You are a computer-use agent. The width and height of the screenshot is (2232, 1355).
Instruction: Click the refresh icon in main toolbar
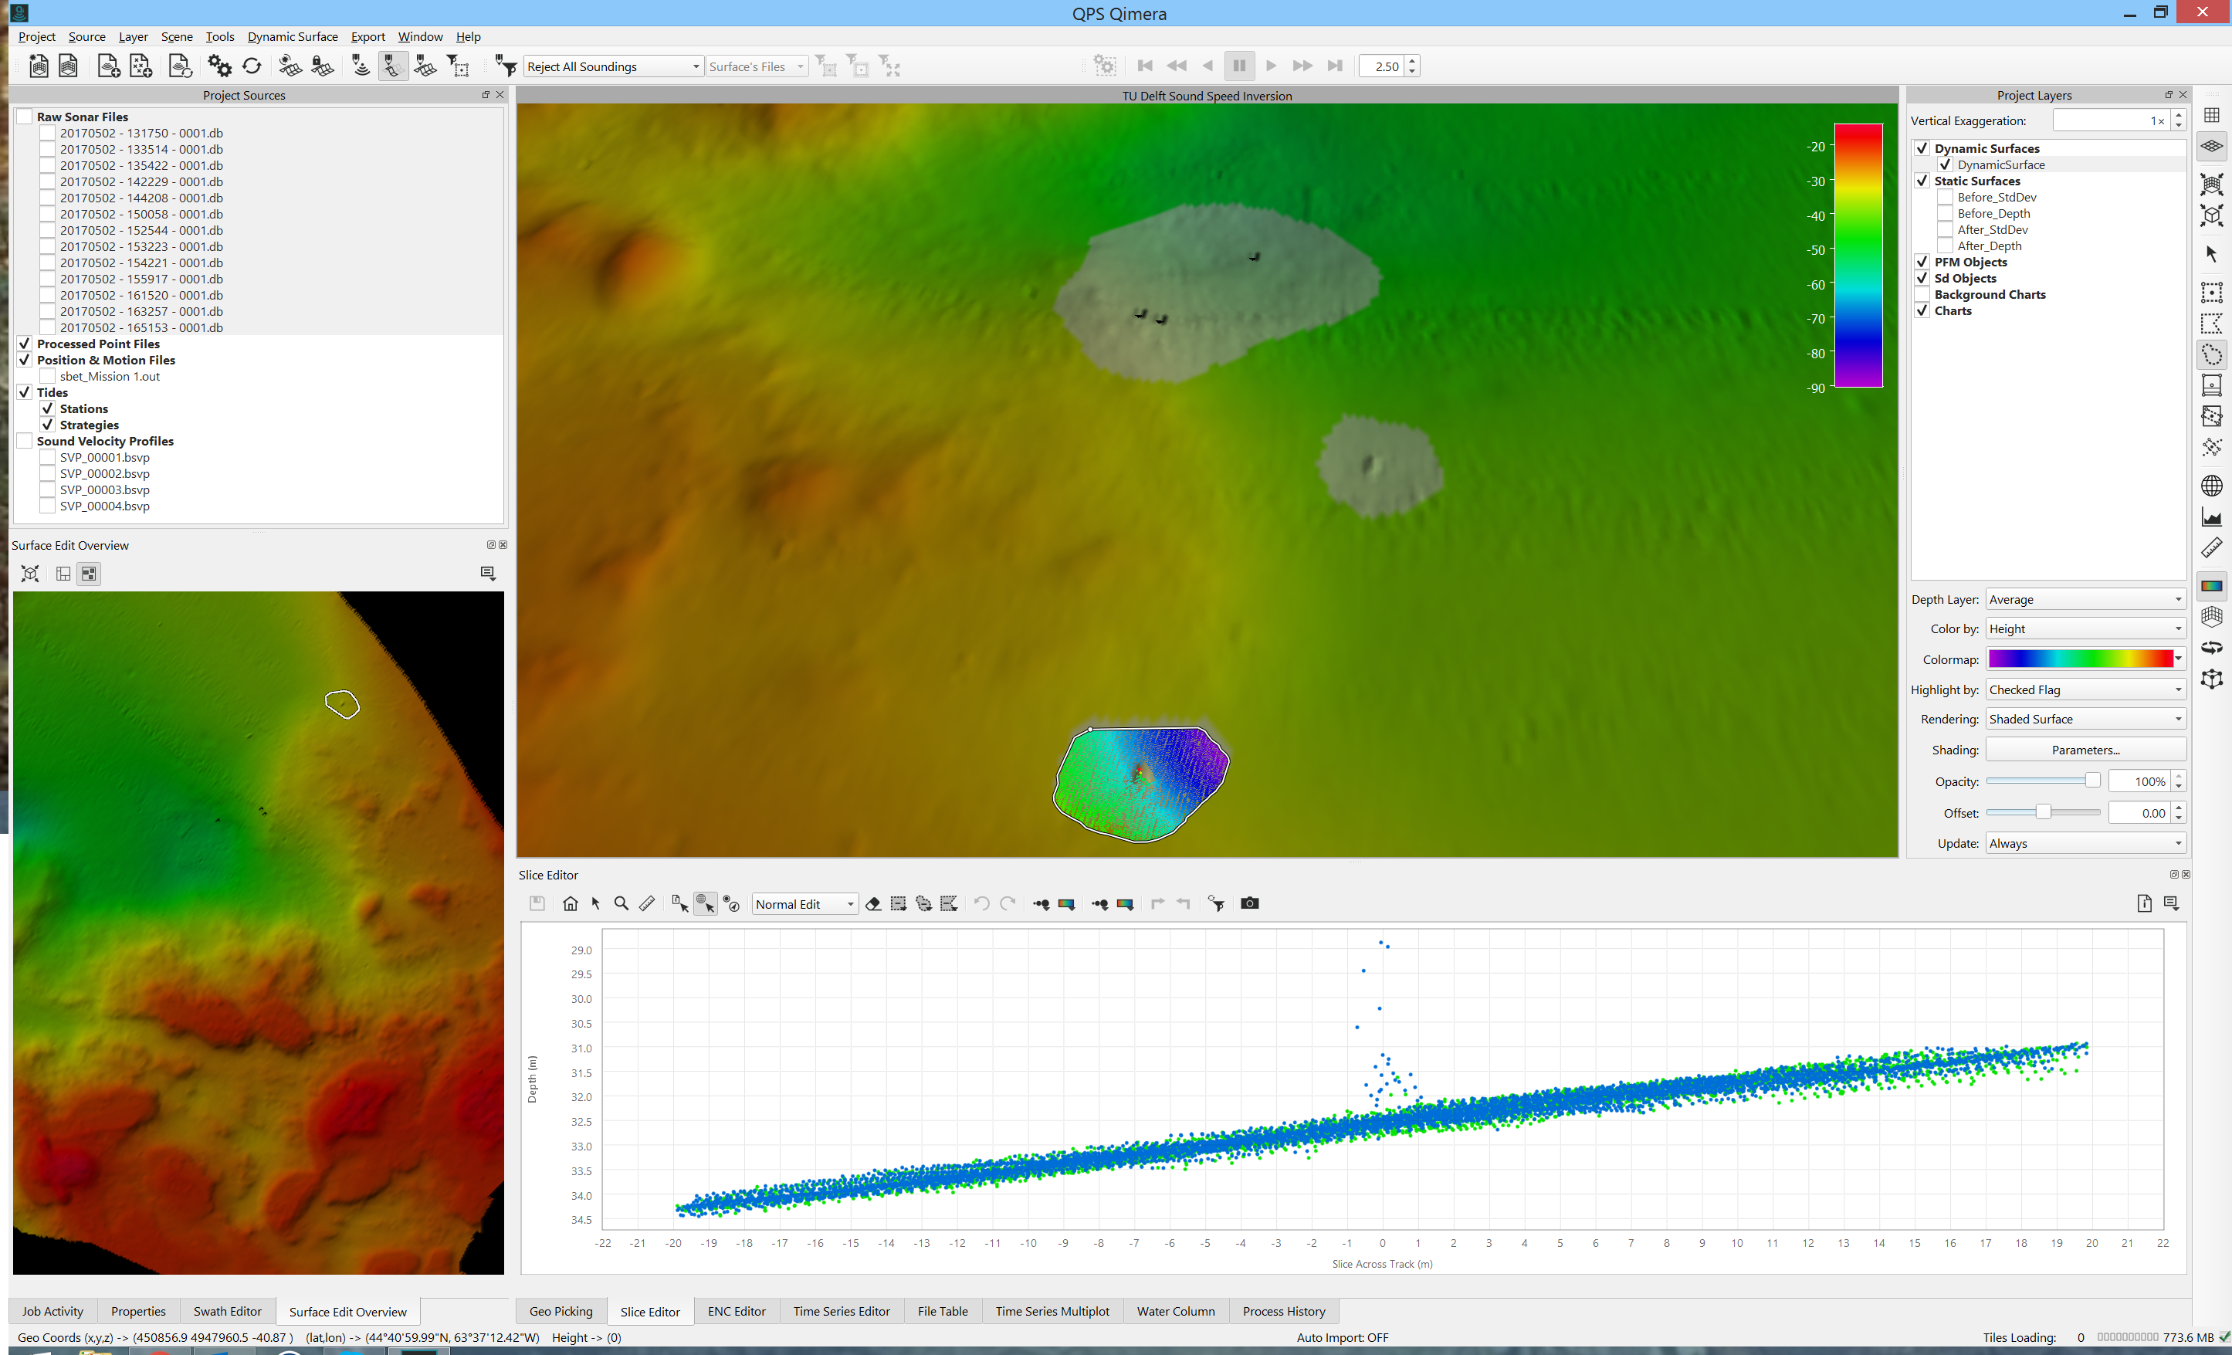coord(252,66)
